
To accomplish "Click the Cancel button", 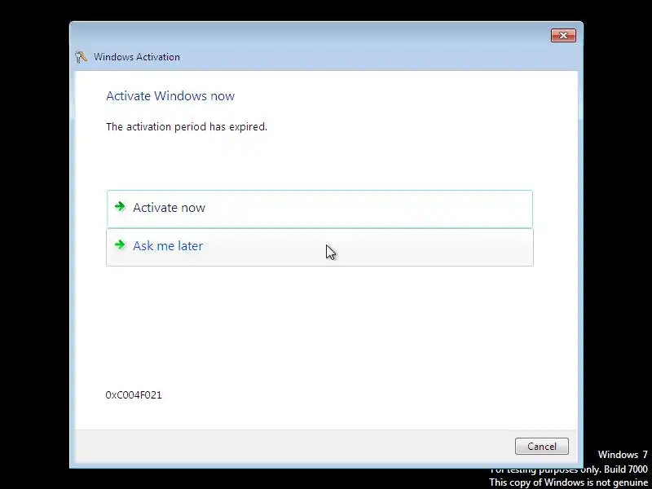I will coord(541,446).
